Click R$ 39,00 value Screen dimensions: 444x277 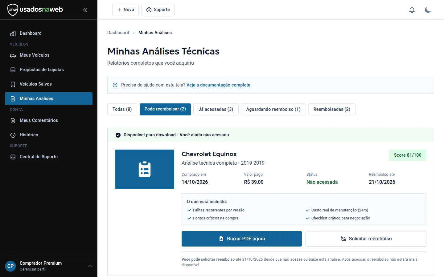point(254,182)
